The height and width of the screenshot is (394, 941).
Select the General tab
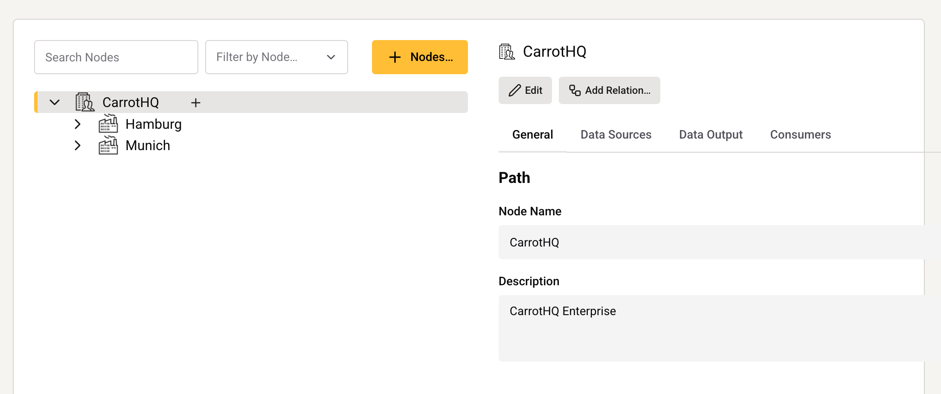[x=532, y=135]
